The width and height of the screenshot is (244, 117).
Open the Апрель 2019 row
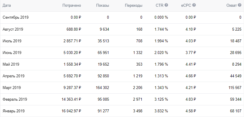122,76
